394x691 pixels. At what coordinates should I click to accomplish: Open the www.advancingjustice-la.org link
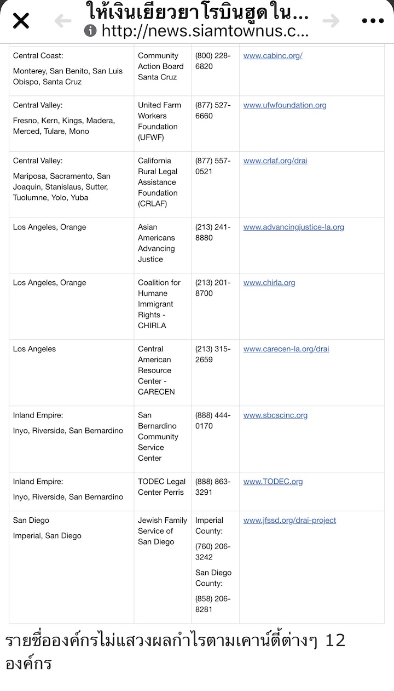(293, 227)
